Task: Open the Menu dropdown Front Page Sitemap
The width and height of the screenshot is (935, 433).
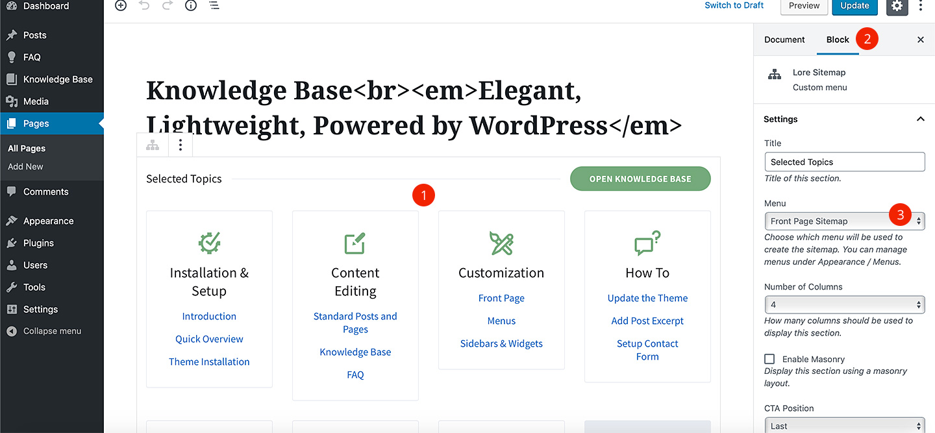Action: [844, 221]
